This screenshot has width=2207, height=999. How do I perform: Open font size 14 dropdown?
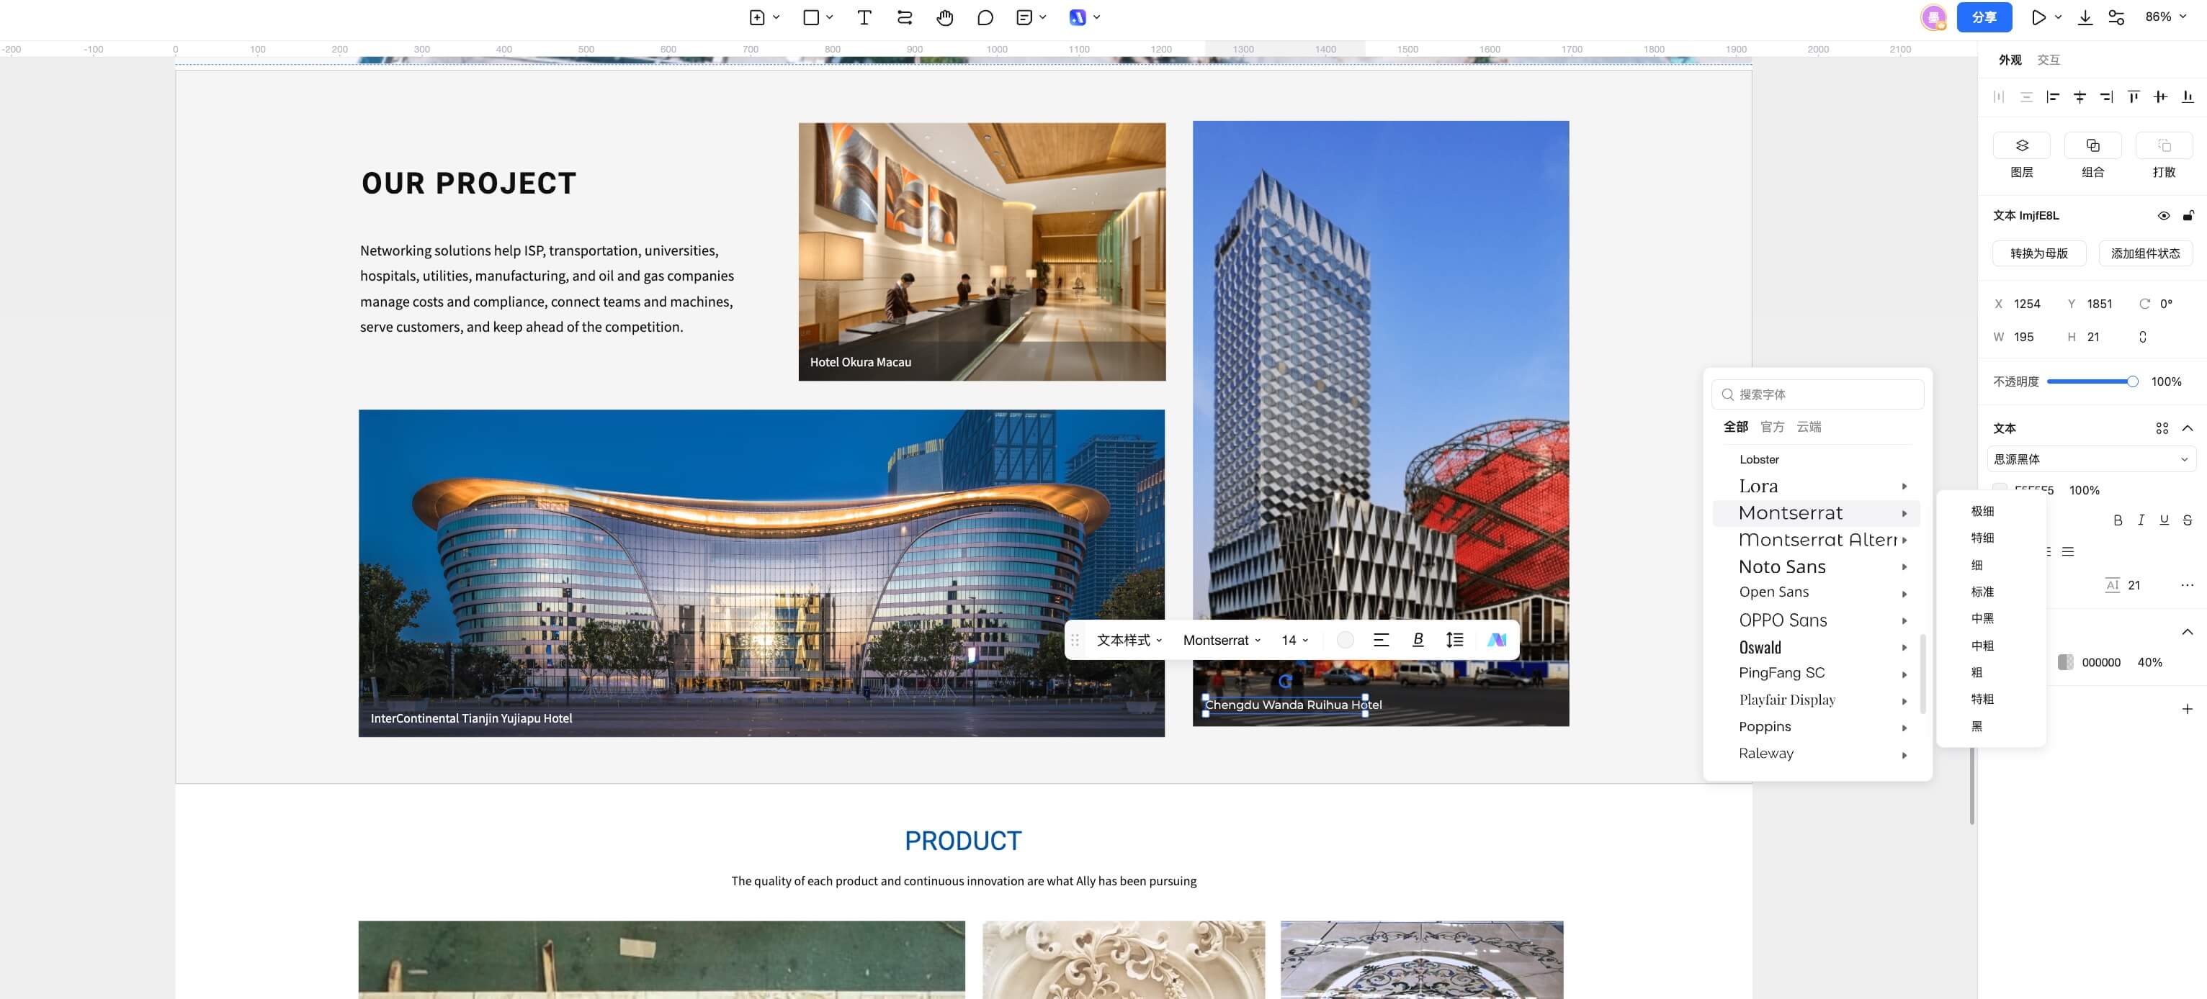(x=1294, y=641)
